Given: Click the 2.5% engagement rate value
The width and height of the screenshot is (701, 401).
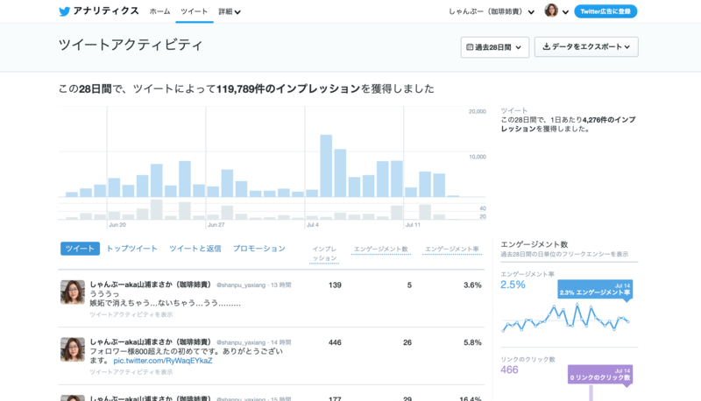Looking at the screenshot, I should click(513, 285).
